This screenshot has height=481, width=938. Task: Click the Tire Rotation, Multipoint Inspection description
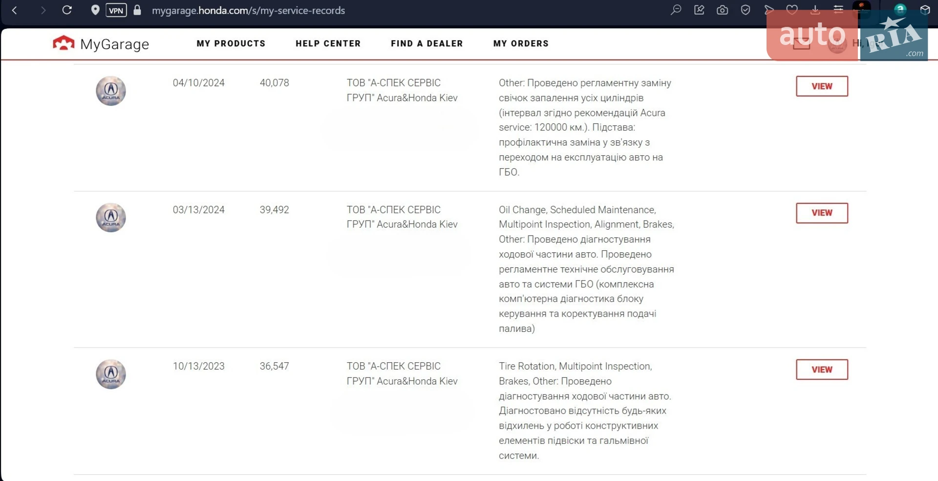click(x=585, y=411)
